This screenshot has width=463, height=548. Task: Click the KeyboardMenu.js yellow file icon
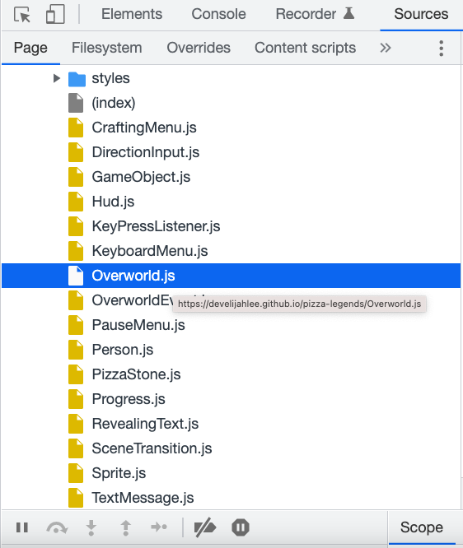coord(76,251)
